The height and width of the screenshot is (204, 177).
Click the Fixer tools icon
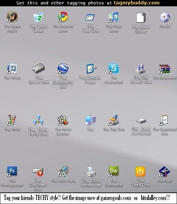[164, 171]
